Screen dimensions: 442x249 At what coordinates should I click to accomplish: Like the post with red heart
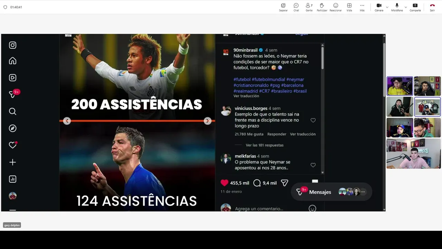[224, 183]
